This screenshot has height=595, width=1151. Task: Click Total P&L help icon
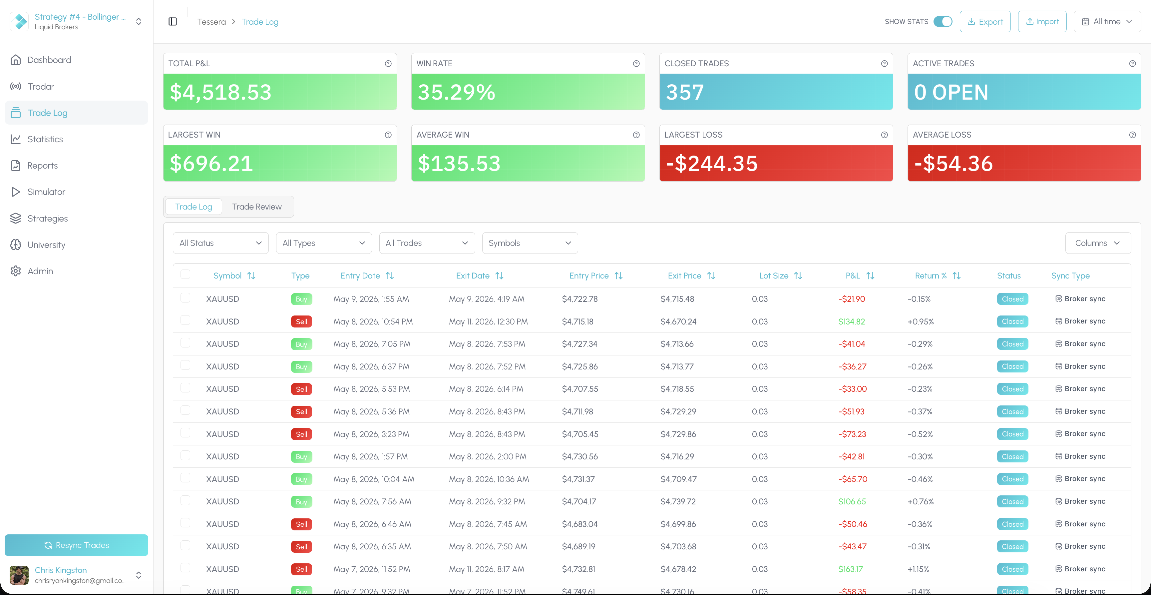(388, 64)
